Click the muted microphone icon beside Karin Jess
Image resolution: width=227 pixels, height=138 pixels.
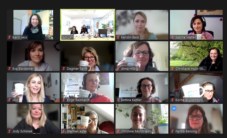(9, 37)
